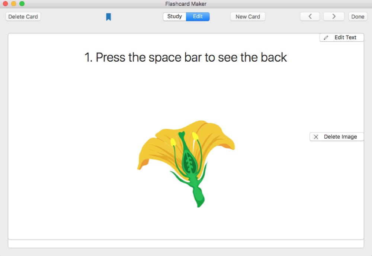This screenshot has width=372, height=256.
Task: Go to the previous card arrow
Action: pyautogui.click(x=310, y=17)
